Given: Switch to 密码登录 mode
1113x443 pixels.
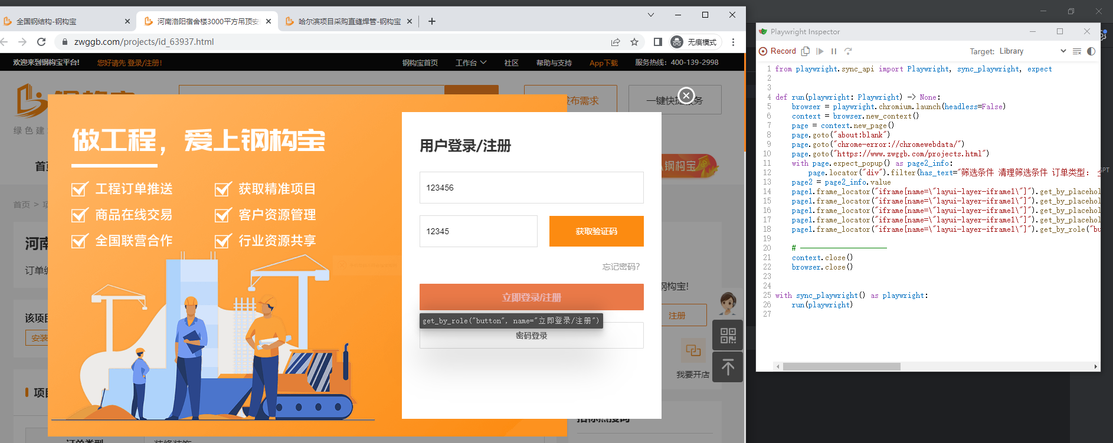Looking at the screenshot, I should pos(532,336).
